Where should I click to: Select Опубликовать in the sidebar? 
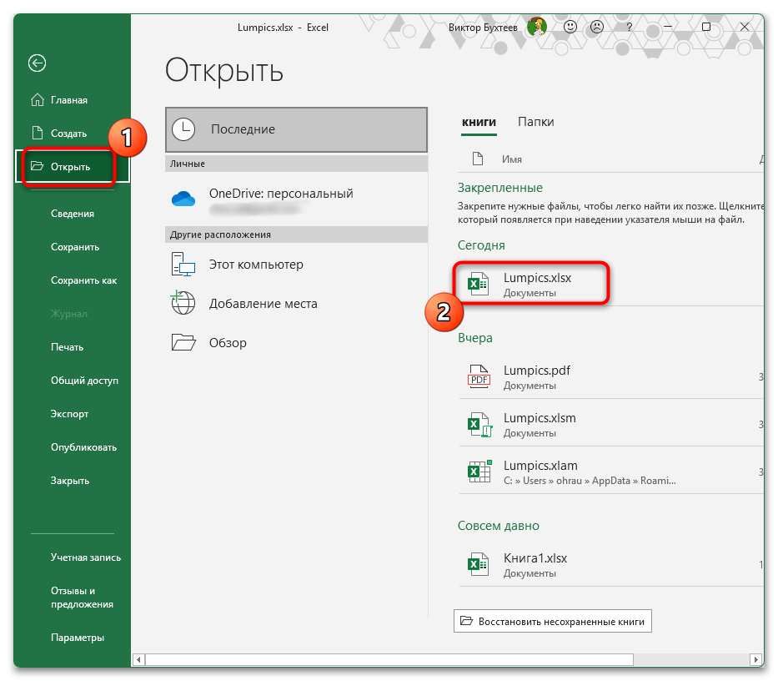(84, 447)
